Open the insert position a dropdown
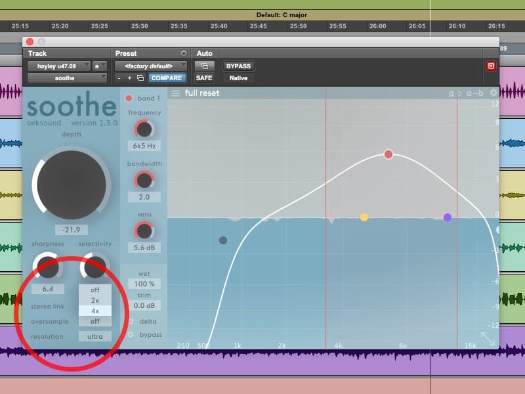The height and width of the screenshot is (394, 525). tap(100, 66)
